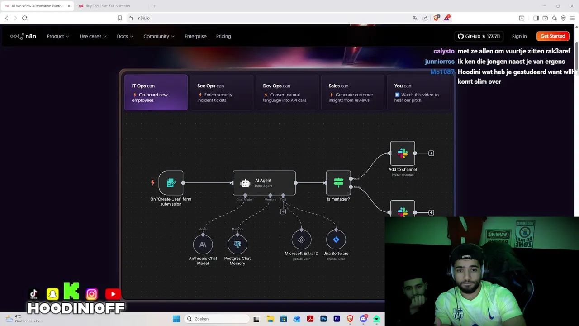
Task: Open the weather widget on taskbar
Action: [25, 319]
